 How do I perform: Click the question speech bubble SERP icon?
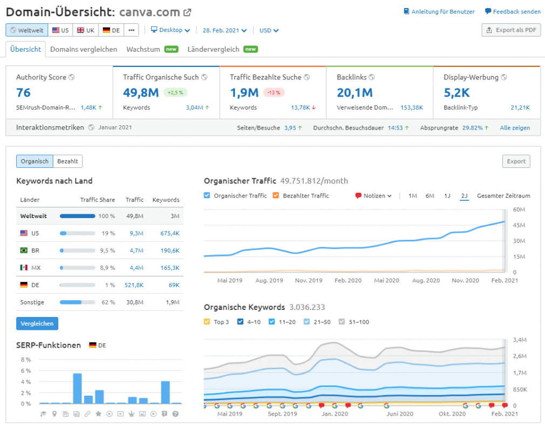click(x=165, y=414)
